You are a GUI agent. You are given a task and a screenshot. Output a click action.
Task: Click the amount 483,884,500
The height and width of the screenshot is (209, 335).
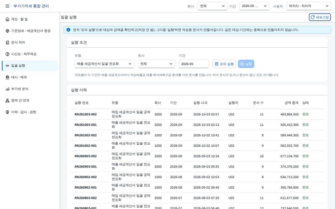(289, 114)
